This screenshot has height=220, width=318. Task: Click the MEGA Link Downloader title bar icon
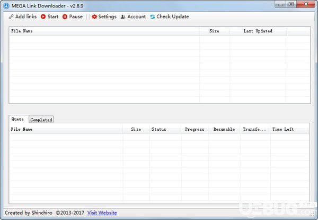[6, 6]
